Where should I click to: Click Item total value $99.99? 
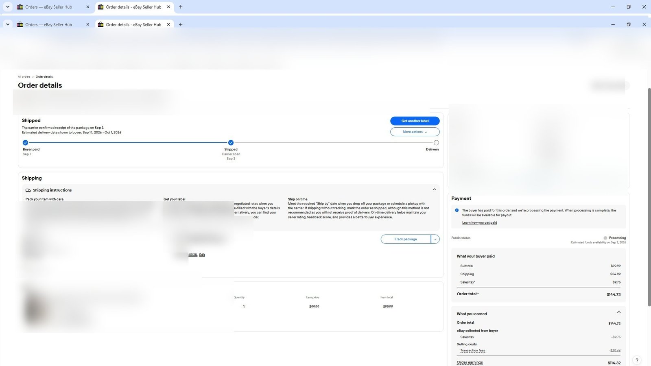click(388, 307)
